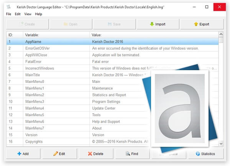
Task: Click the app icon in title bar
Action: 9,7
